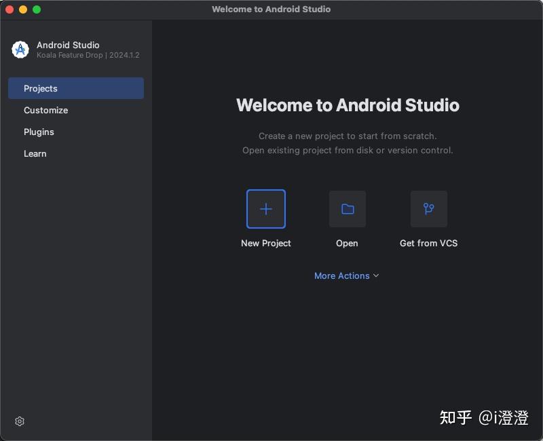Click the New Project plus icon
The image size is (543, 441).
click(265, 209)
